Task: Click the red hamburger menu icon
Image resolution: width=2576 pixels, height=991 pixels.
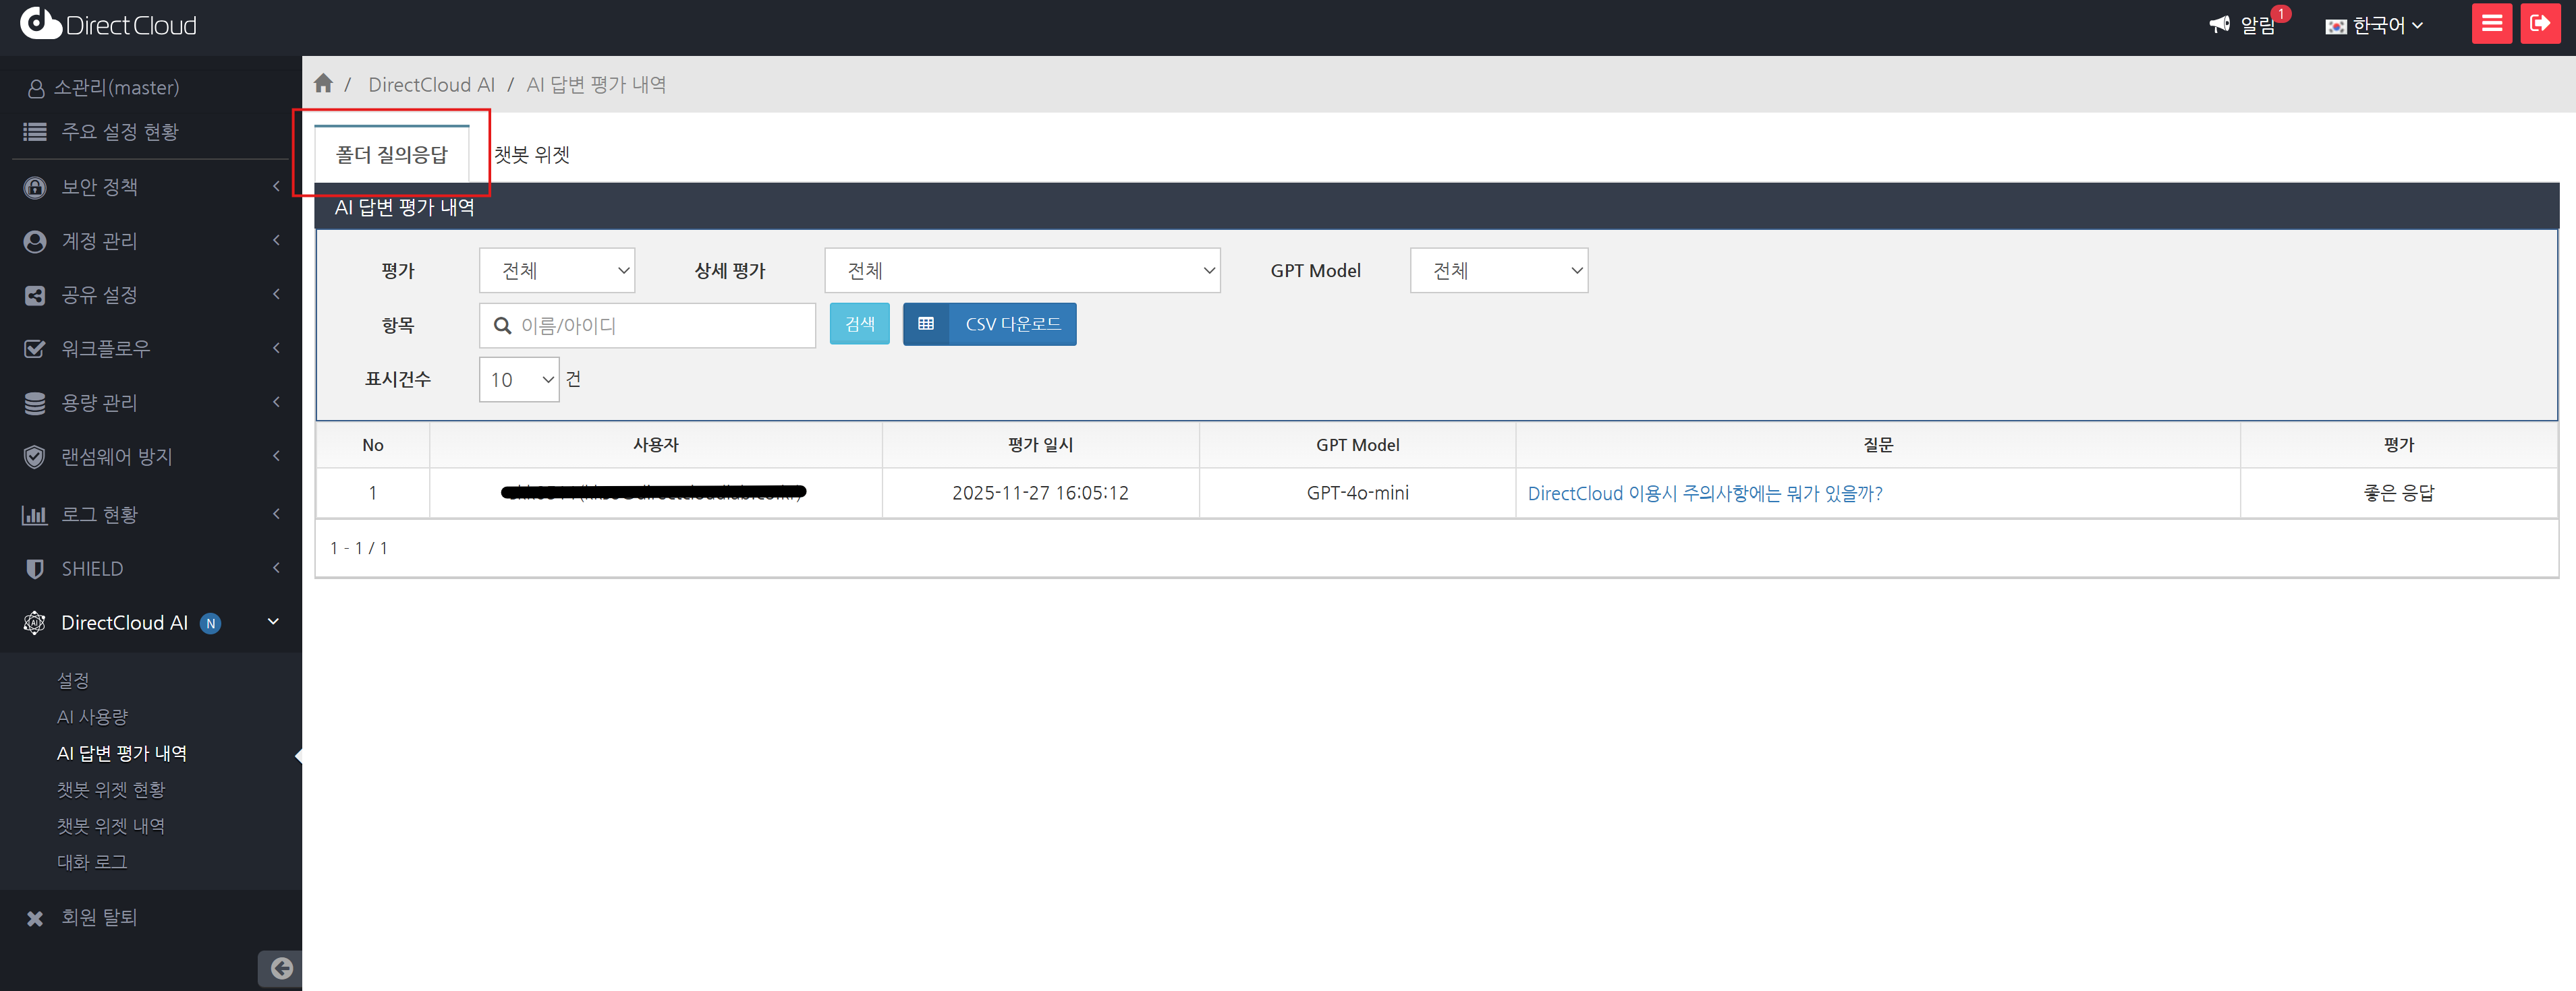Action: click(2491, 24)
